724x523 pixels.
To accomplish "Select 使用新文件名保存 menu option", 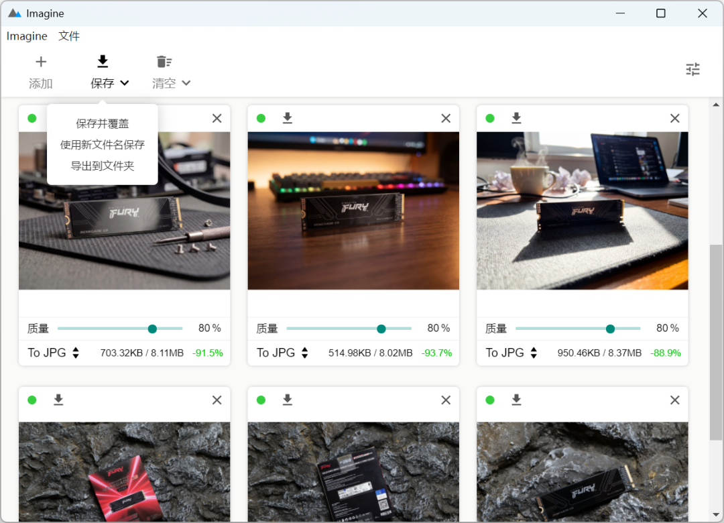I will click(102, 145).
